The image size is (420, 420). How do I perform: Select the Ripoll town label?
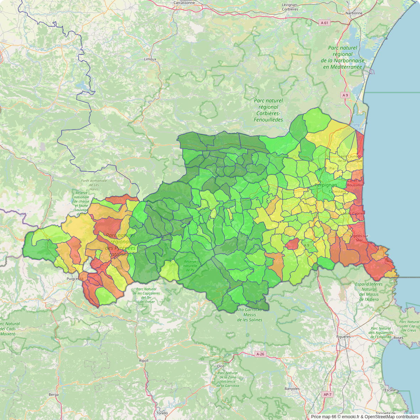pyautogui.click(x=144, y=361)
